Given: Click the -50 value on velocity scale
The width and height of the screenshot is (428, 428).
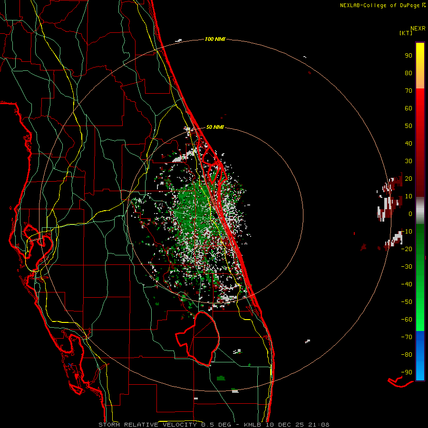Looking at the screenshot, I should [407, 302].
